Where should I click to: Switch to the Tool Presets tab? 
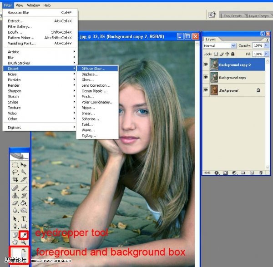coord(233,16)
